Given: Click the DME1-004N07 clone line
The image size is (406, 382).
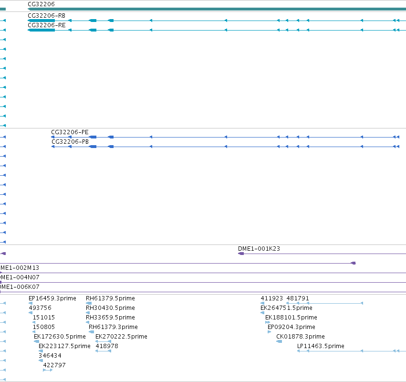Looking at the screenshot, I should point(203,283).
